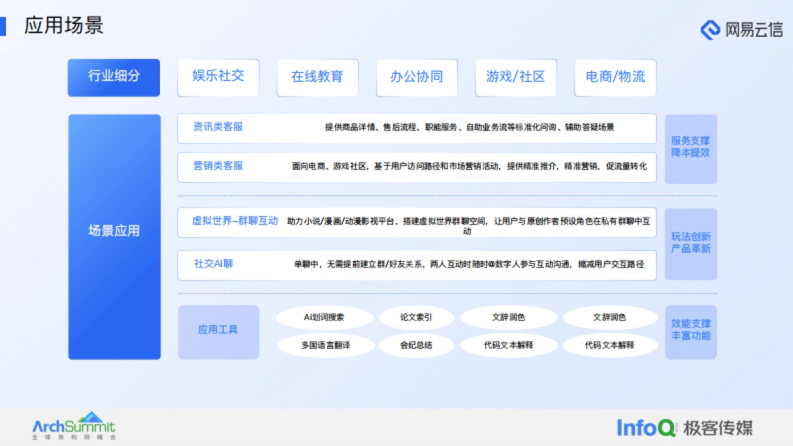
Task: Open the 应用工具 panel
Action: (x=219, y=332)
